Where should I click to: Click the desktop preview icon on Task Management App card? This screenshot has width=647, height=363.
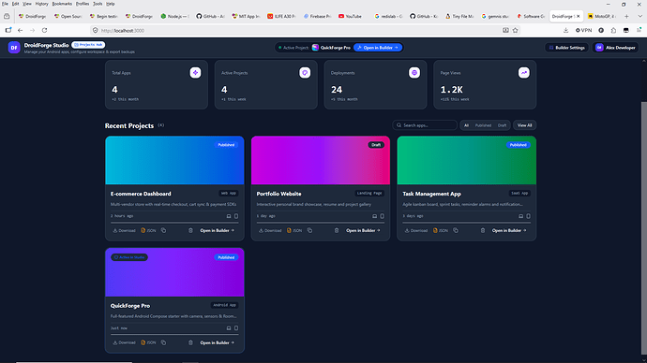point(520,216)
